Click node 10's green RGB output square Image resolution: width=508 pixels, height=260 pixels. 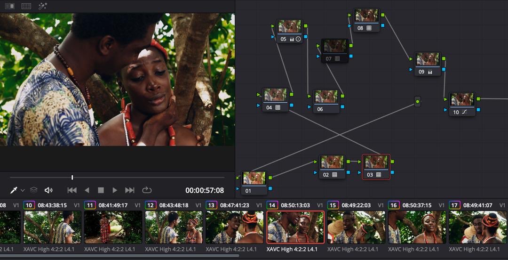click(478, 98)
